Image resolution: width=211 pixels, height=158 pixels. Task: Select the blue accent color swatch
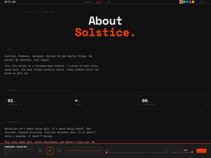(187, 2)
